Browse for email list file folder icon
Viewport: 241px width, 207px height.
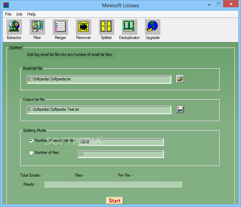pos(180,79)
